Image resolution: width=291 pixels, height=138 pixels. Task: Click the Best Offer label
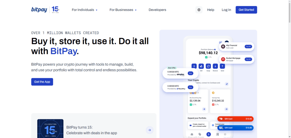click(172, 68)
